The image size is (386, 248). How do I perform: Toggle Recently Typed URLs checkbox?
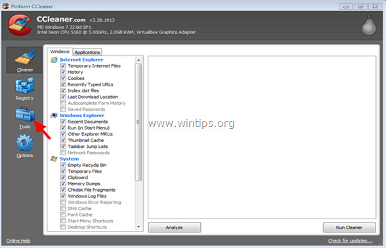(x=63, y=84)
